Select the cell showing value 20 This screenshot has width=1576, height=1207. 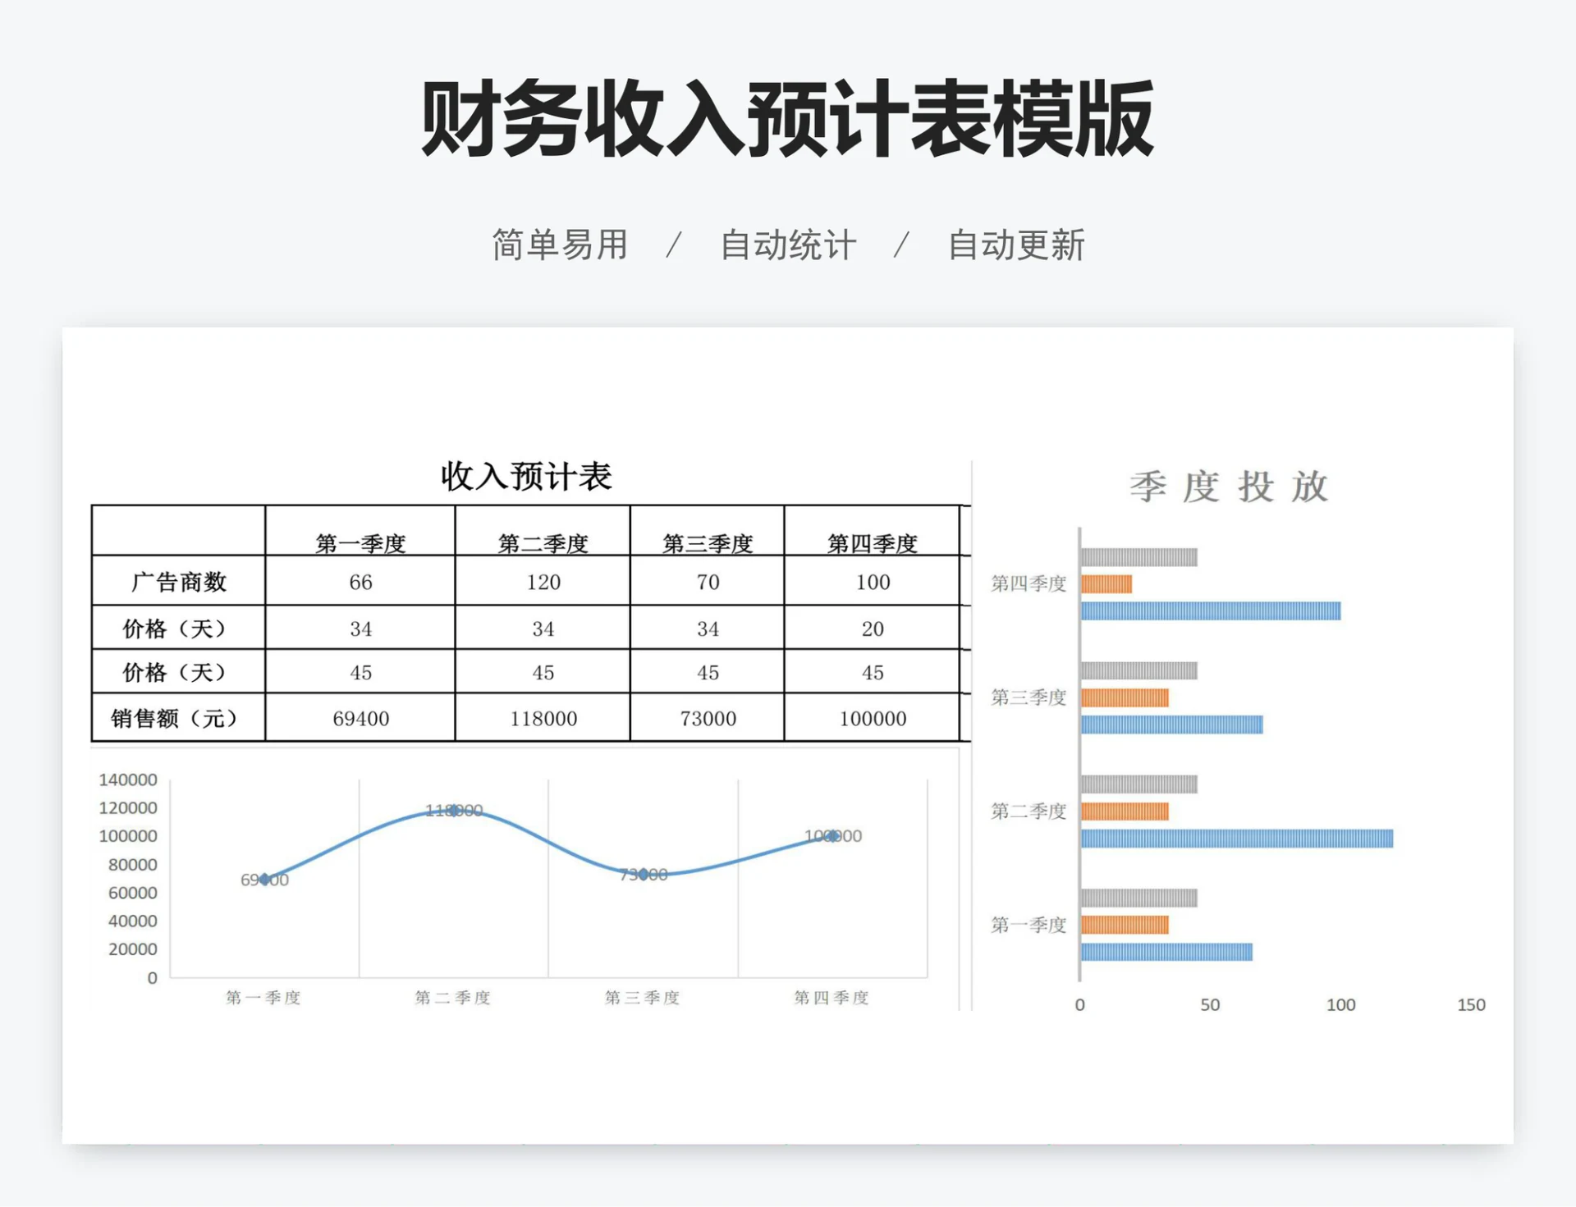pyautogui.click(x=873, y=629)
